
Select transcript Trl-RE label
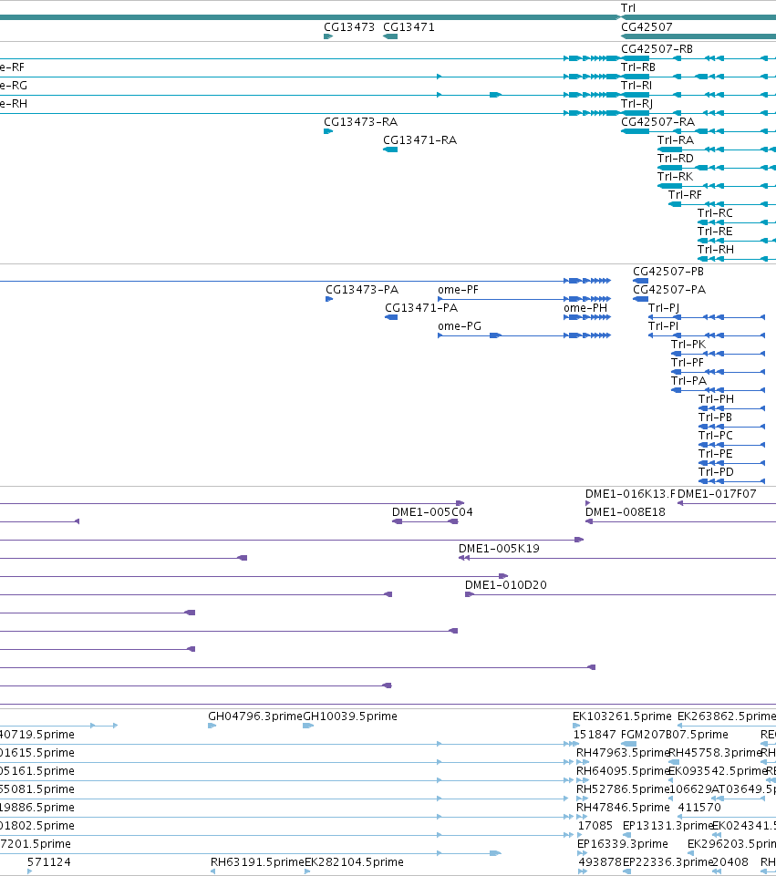coord(715,232)
